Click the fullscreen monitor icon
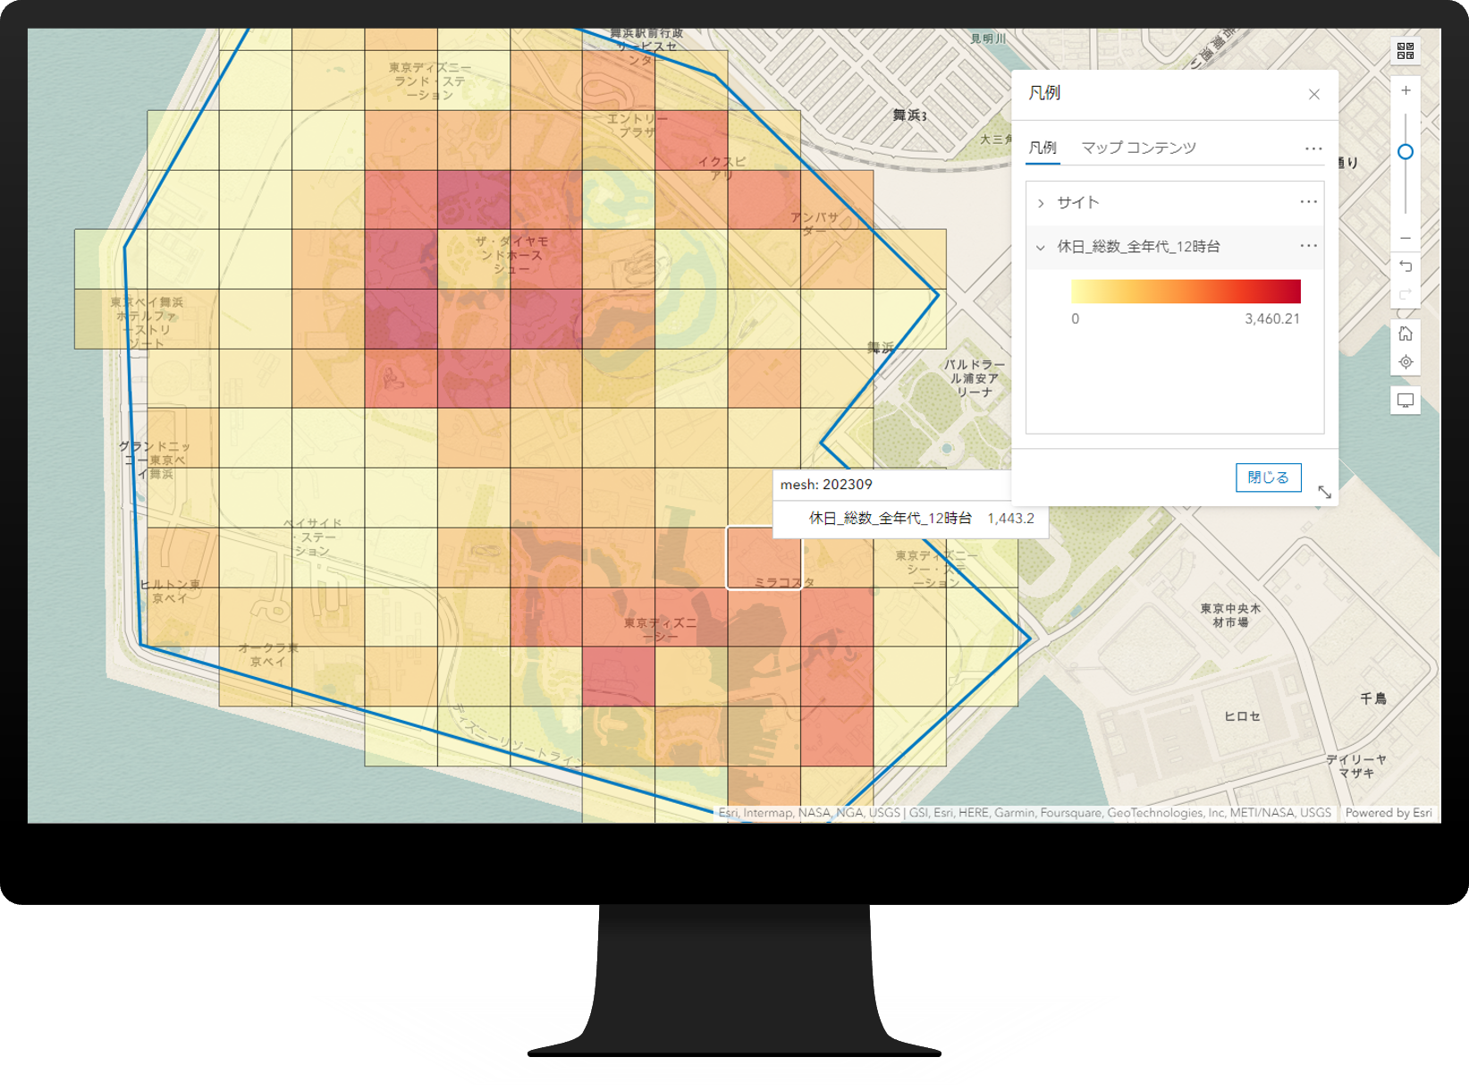This screenshot has width=1469, height=1091. [1406, 401]
